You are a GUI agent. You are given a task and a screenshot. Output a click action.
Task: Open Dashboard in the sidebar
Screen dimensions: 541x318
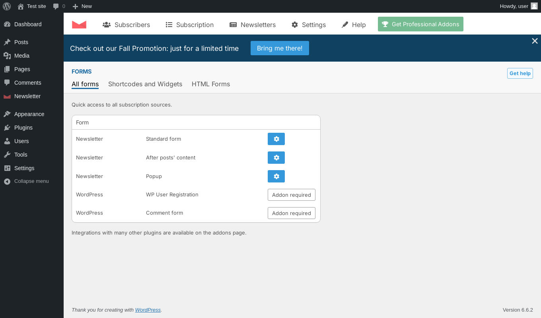tap(32, 24)
